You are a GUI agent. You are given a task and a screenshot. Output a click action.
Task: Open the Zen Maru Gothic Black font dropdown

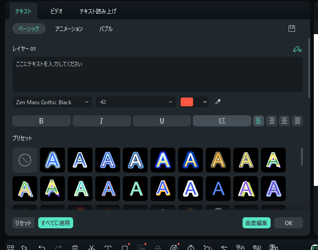(52, 102)
